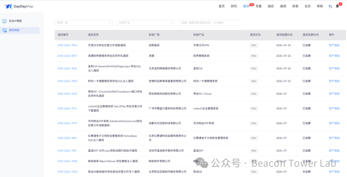This screenshot has width=347, height=177.
Task: Open vulnerability DVB-2024-7572
Action: pos(67,108)
